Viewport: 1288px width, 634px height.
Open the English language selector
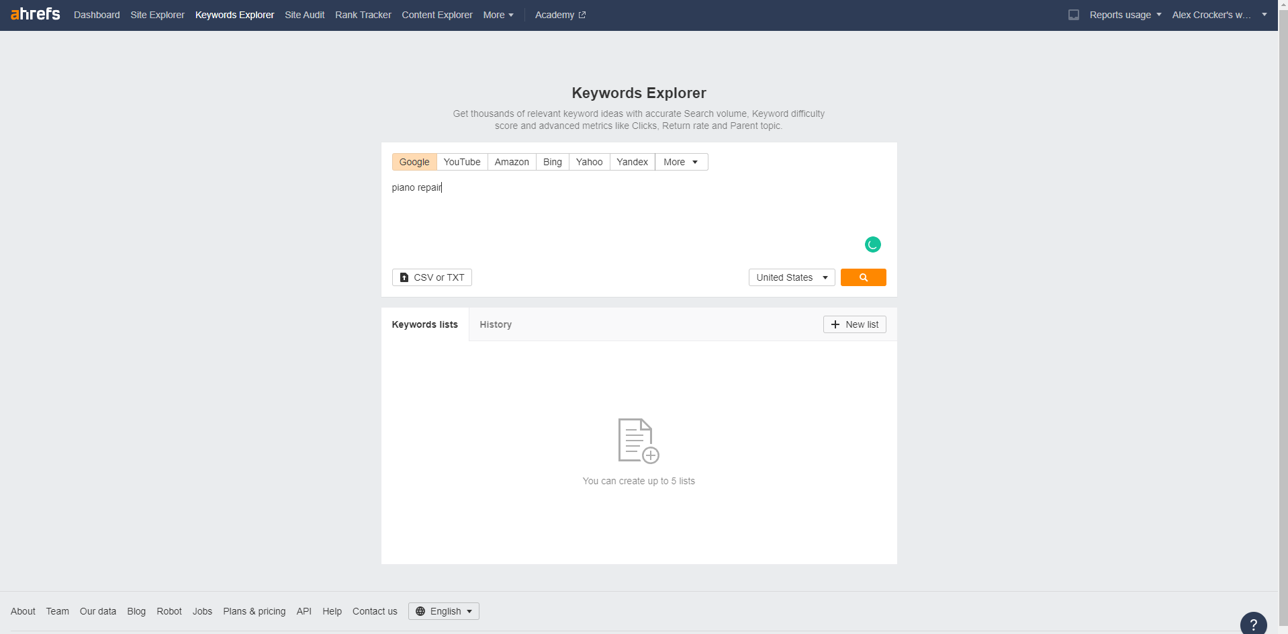[x=444, y=611]
